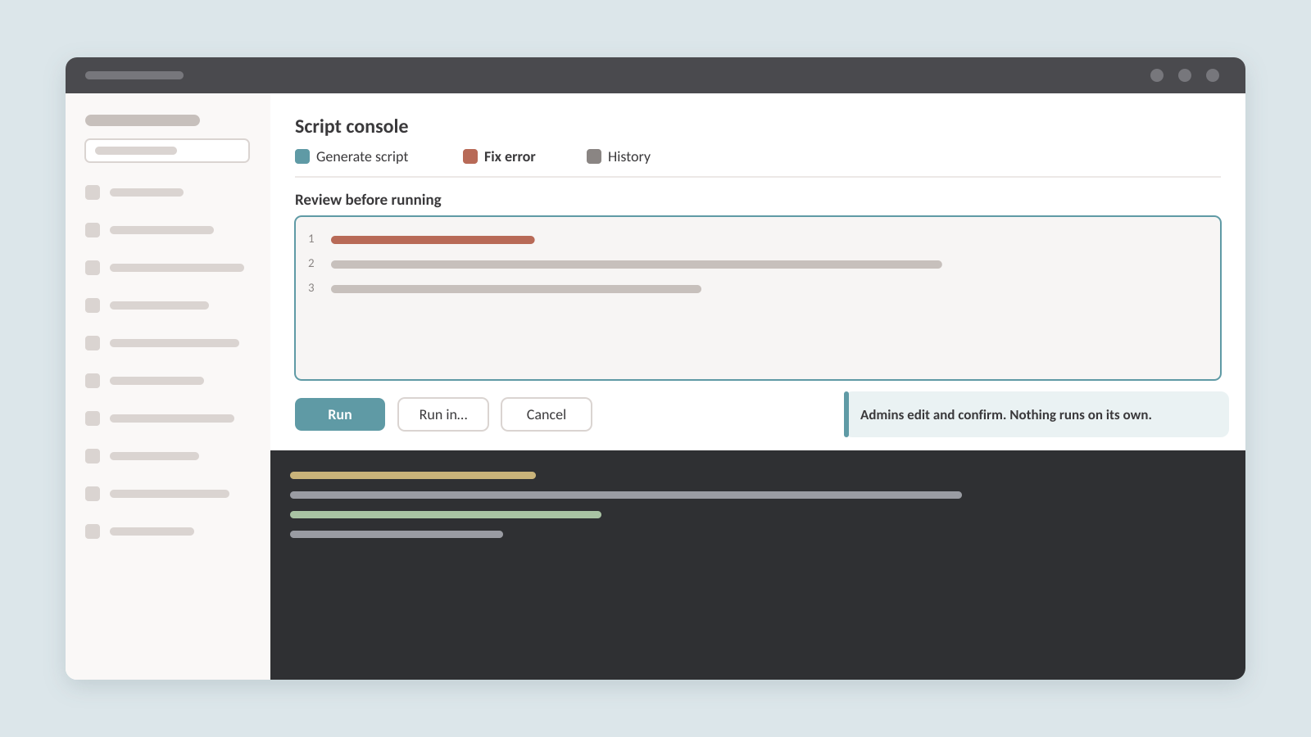Run the script with the Run button

pos(340,414)
